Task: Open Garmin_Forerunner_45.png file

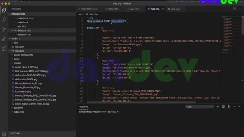Action: click(x=42, y=83)
